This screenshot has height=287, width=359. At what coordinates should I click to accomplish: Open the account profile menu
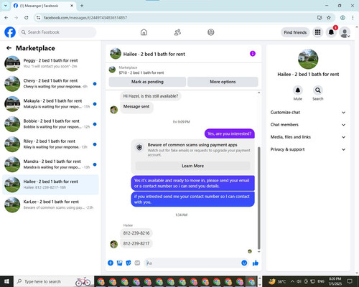click(345, 32)
